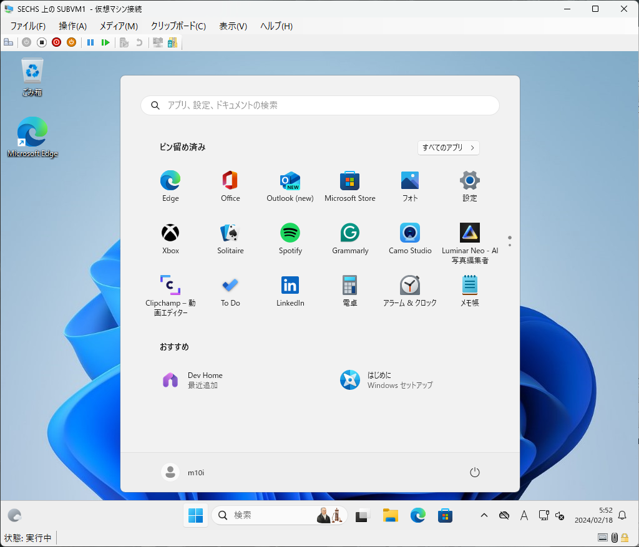The width and height of the screenshot is (639, 547).
Task: Open the power options button
Action: [x=474, y=472]
